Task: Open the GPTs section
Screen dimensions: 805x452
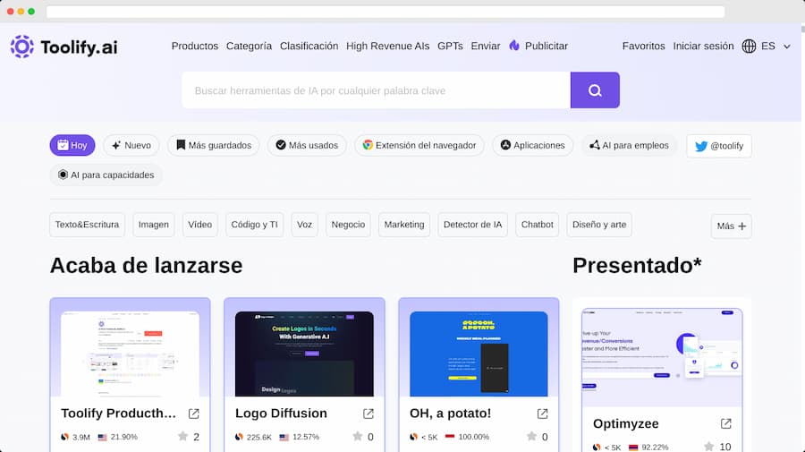Action: point(450,47)
